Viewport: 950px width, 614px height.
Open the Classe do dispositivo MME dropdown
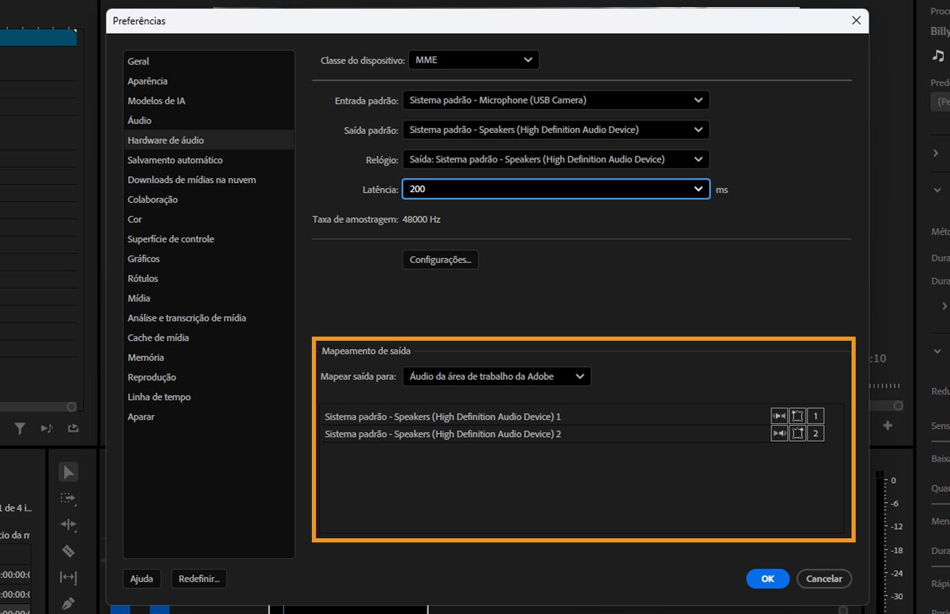[474, 60]
